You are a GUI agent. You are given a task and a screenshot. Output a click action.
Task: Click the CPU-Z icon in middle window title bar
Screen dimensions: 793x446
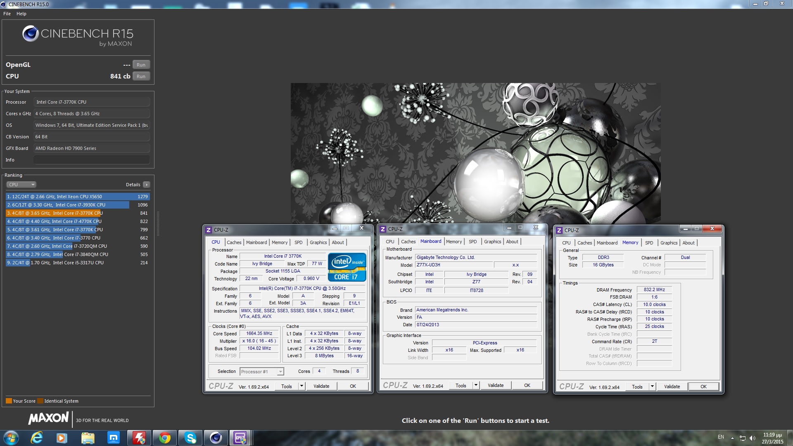383,229
